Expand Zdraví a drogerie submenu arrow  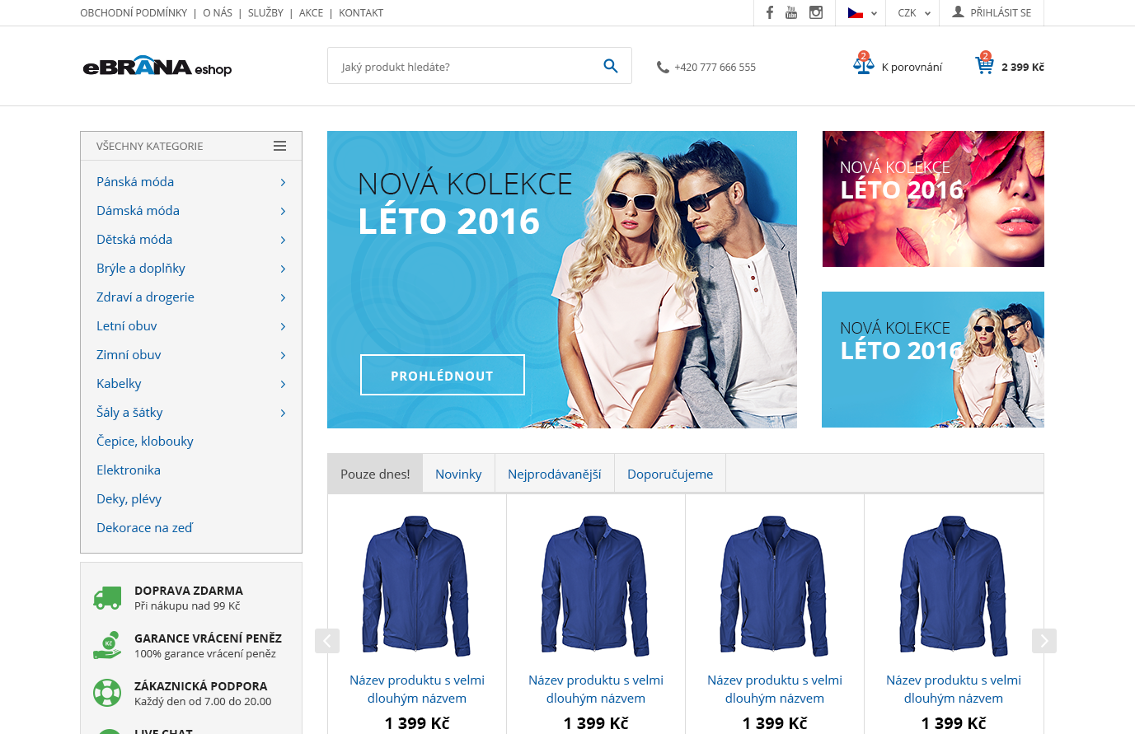coord(283,297)
